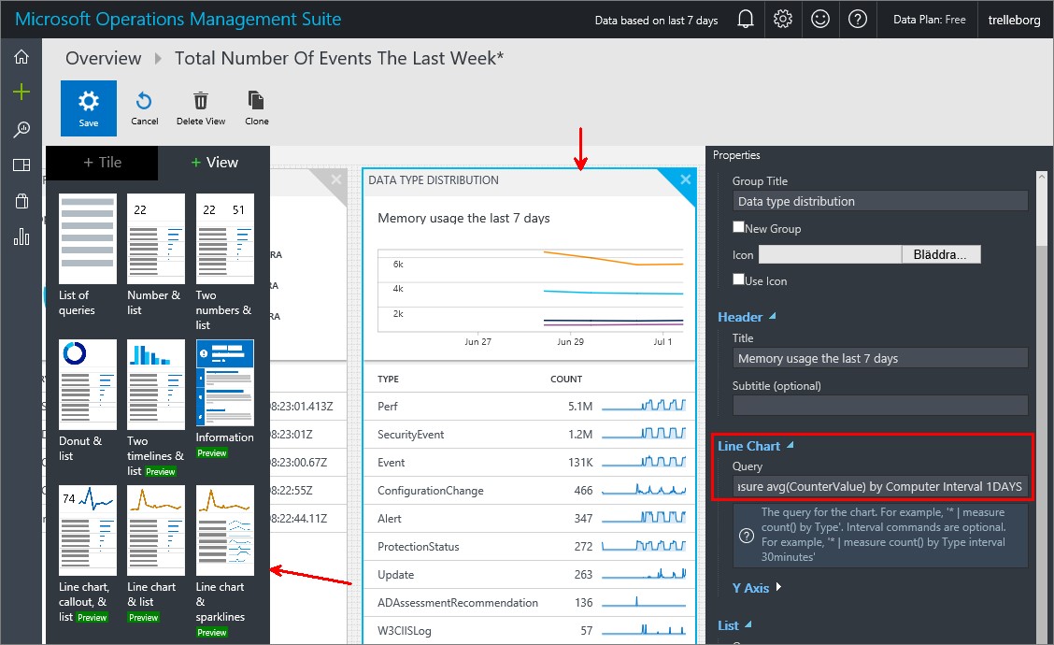Click the TYPE column header
This screenshot has height=645, width=1054.
388,380
